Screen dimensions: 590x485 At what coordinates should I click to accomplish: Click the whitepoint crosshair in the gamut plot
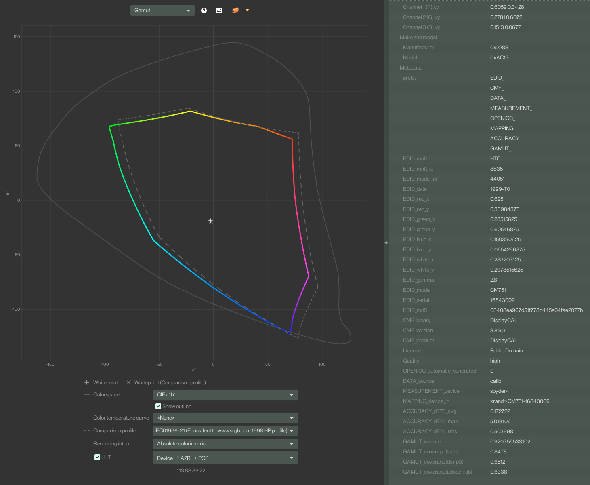coord(210,221)
